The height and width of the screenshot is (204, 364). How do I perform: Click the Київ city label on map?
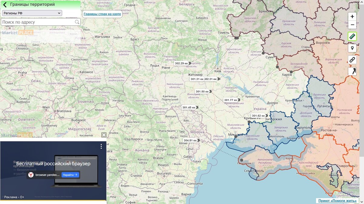click(218, 71)
